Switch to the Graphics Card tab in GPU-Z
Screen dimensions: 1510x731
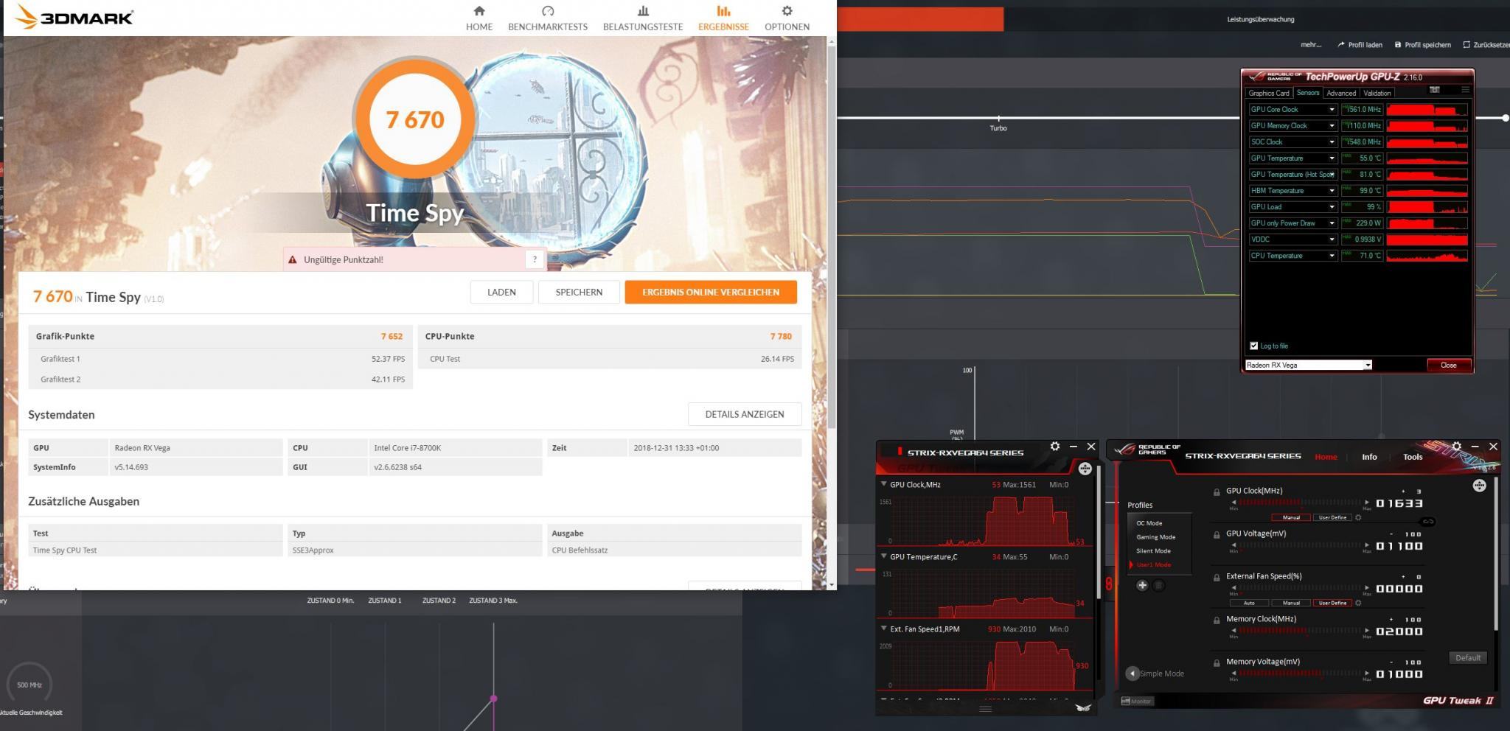coord(1269,93)
